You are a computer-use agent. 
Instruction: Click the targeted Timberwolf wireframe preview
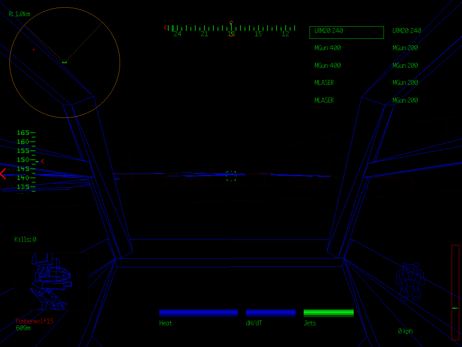tap(51, 281)
